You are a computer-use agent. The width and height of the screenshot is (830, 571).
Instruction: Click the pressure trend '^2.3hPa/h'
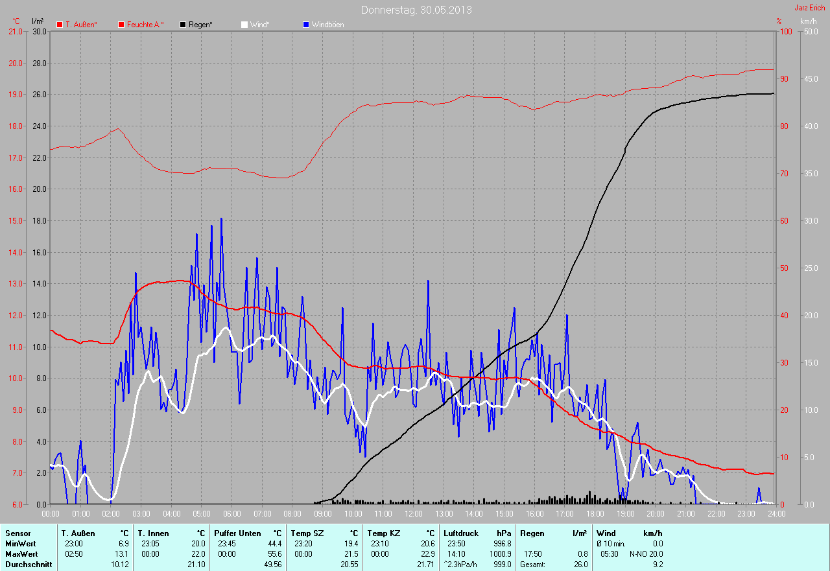461,565
